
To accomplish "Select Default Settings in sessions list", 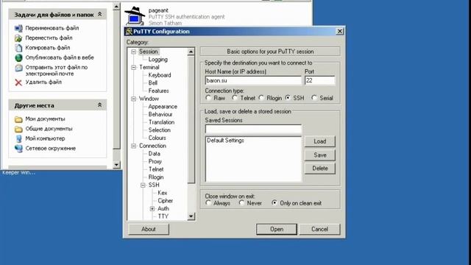I will (225, 141).
